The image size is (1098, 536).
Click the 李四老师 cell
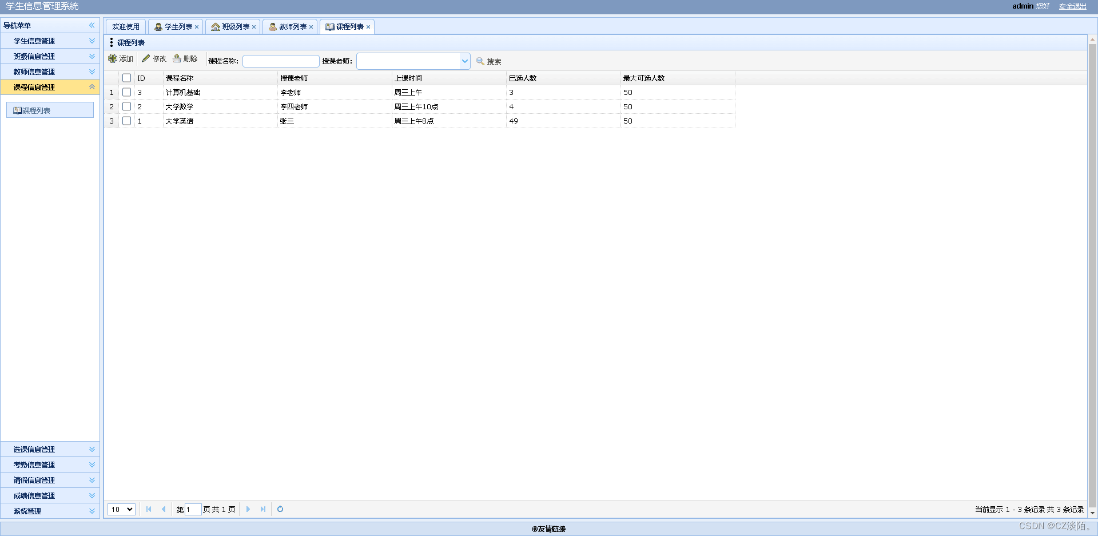click(335, 106)
